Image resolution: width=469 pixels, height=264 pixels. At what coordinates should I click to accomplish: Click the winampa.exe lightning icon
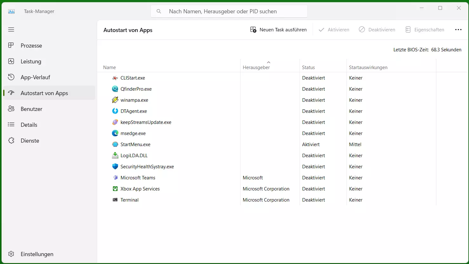pyautogui.click(x=115, y=100)
